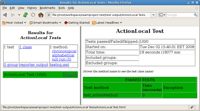Open the URL history dropdown arrow
The width and height of the screenshot is (200, 111).
point(153,15)
